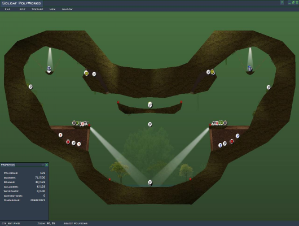Select the P spawn on the far left wall

tap(30, 87)
